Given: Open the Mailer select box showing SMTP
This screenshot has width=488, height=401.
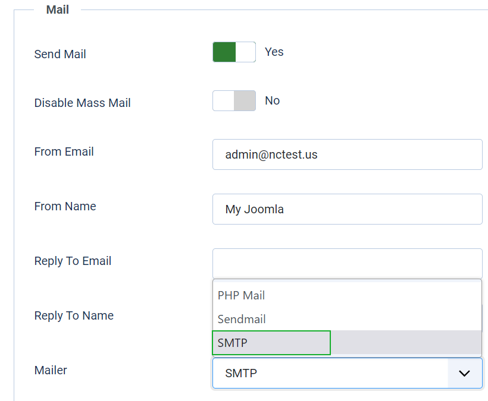Looking at the screenshot, I should (x=348, y=373).
